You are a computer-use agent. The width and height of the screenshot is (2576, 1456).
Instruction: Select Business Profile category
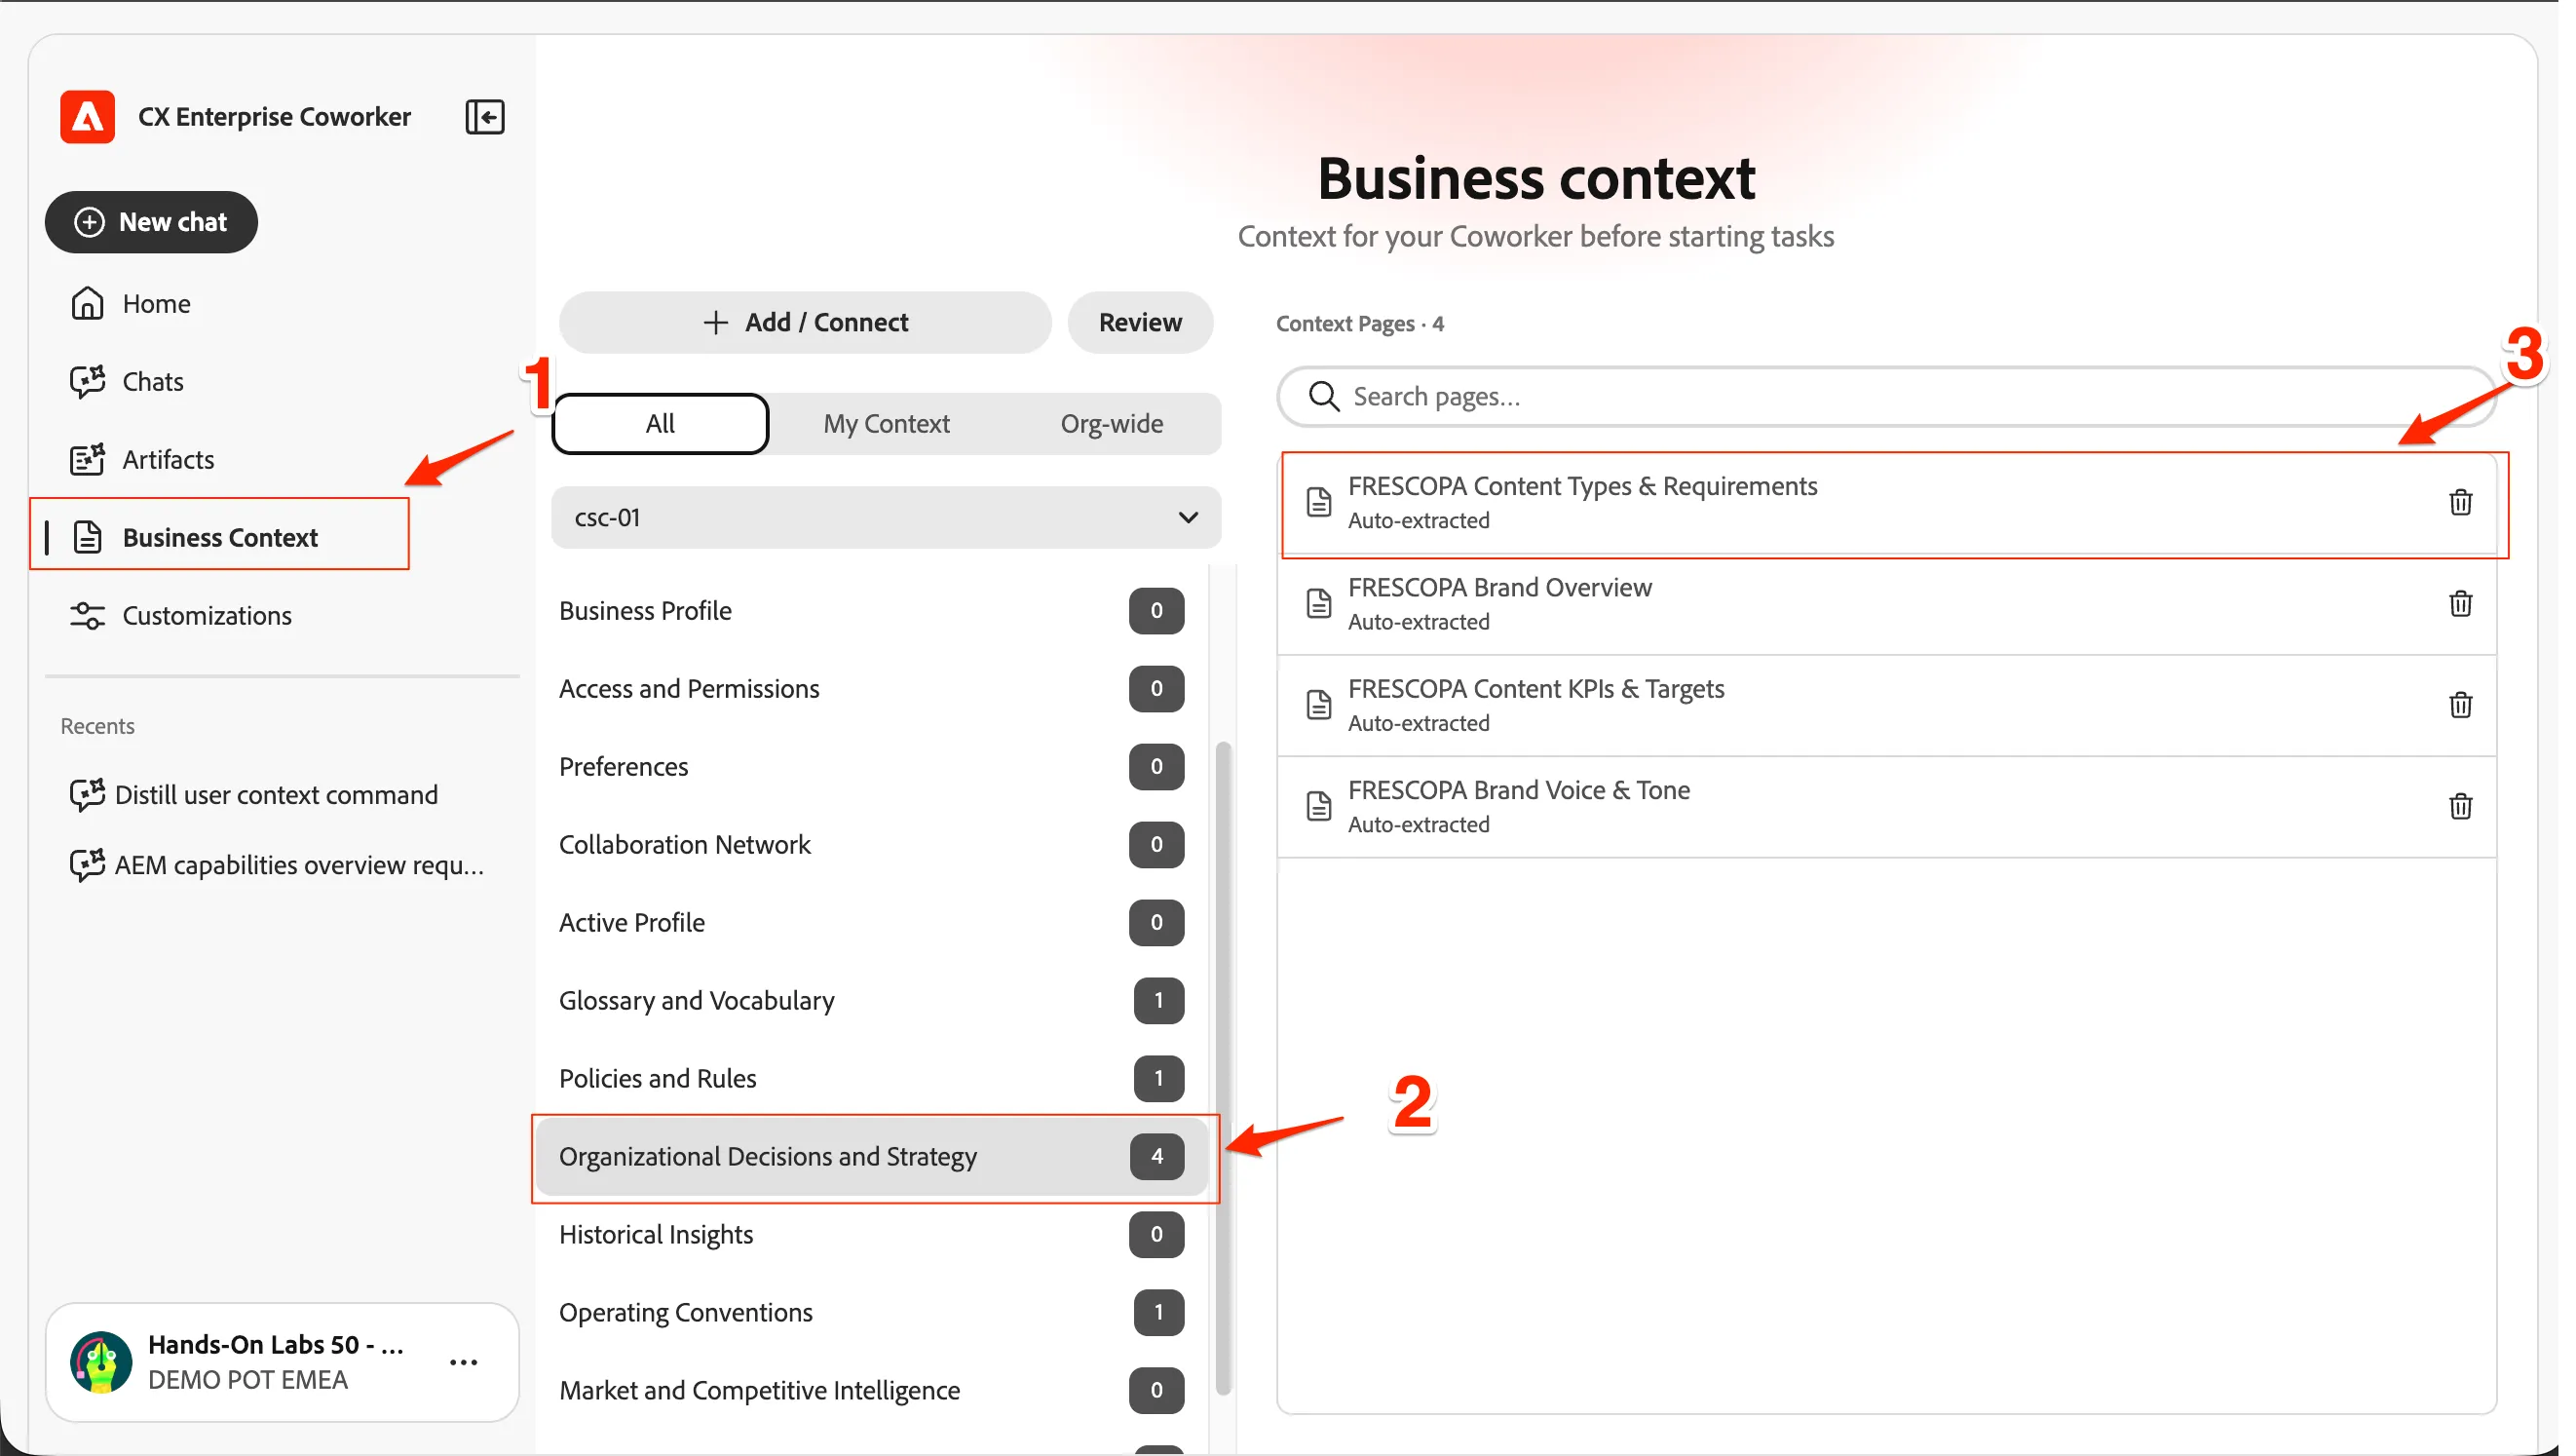point(871,610)
